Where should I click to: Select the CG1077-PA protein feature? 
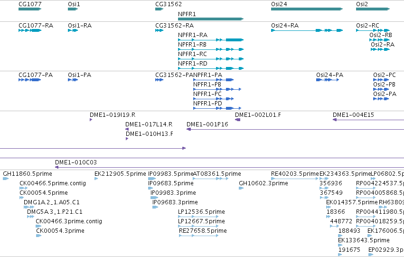click(29, 80)
